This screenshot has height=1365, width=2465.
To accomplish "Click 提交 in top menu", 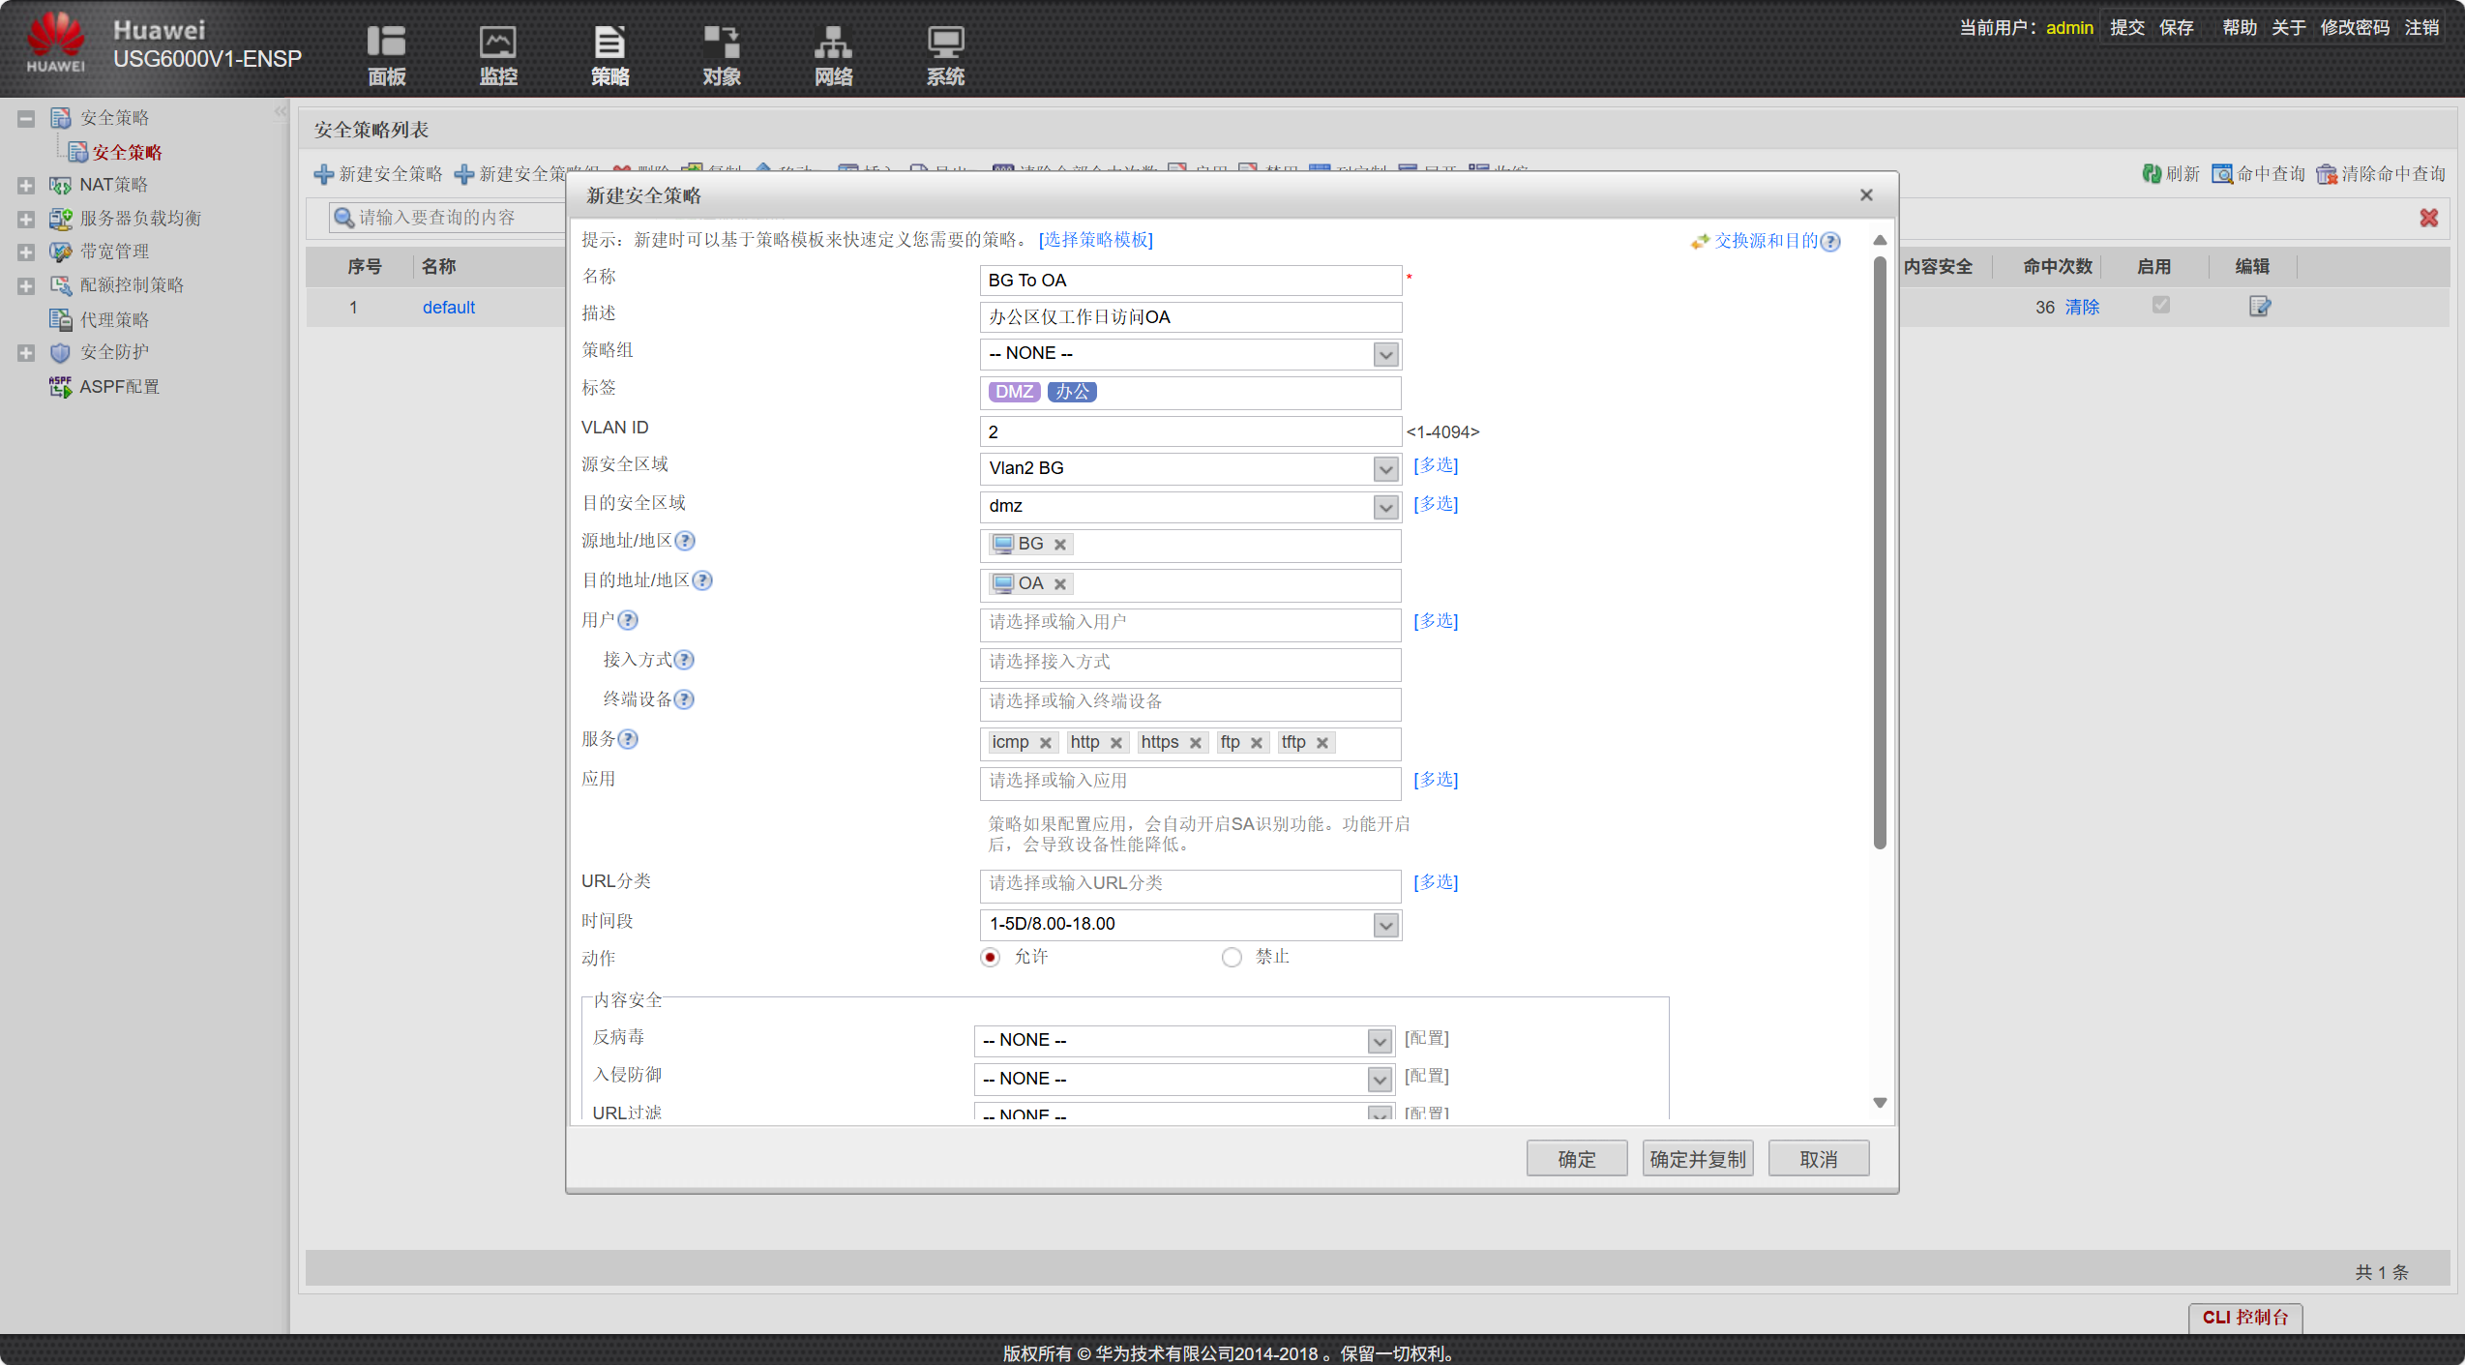I will (2127, 27).
